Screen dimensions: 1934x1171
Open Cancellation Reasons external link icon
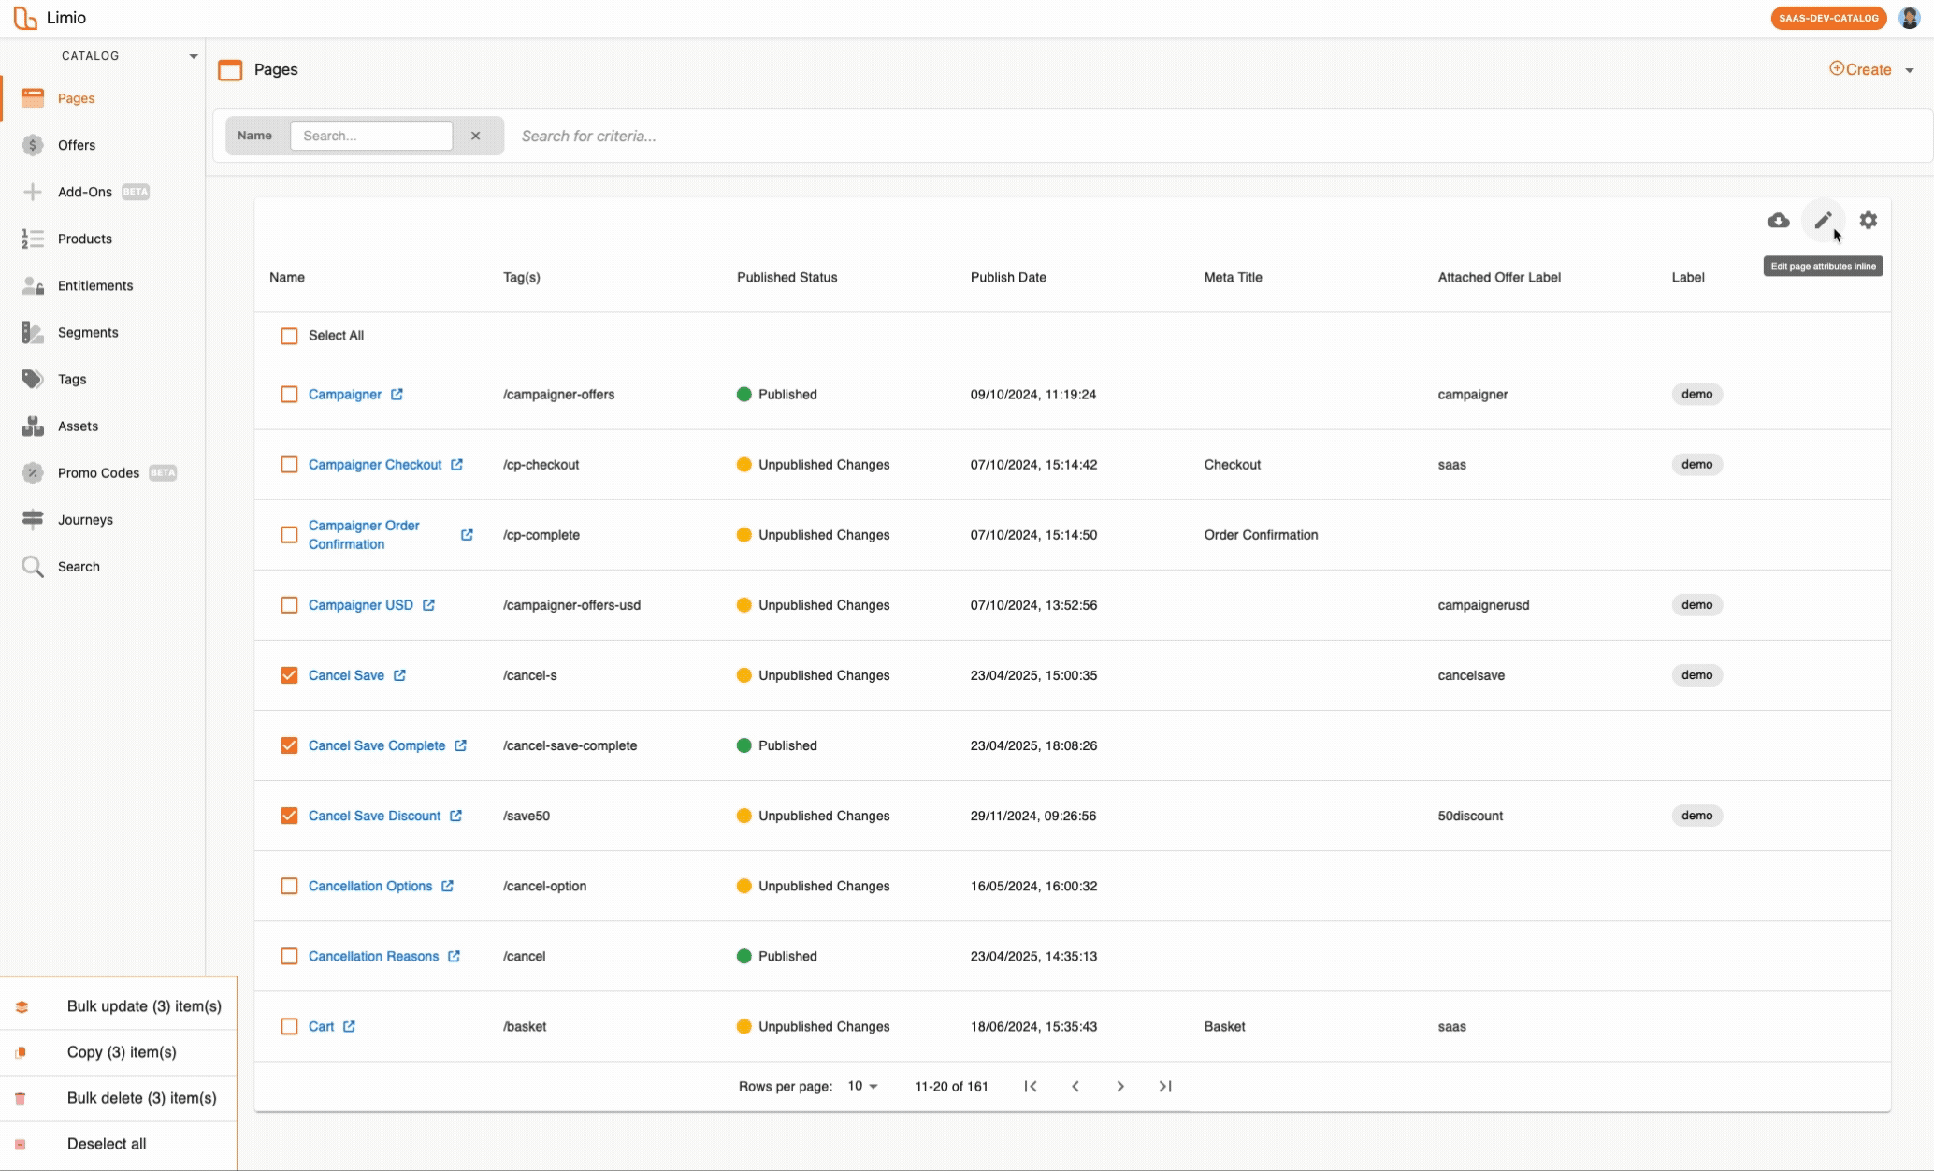454,956
